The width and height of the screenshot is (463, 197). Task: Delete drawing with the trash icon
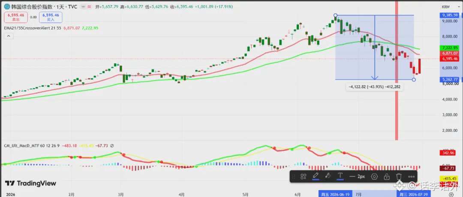coord(399,176)
